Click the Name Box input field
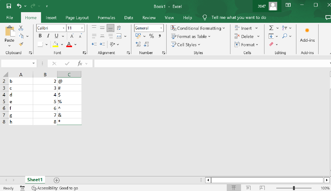Viewport: 331px width, 191px height. (x=16, y=63)
